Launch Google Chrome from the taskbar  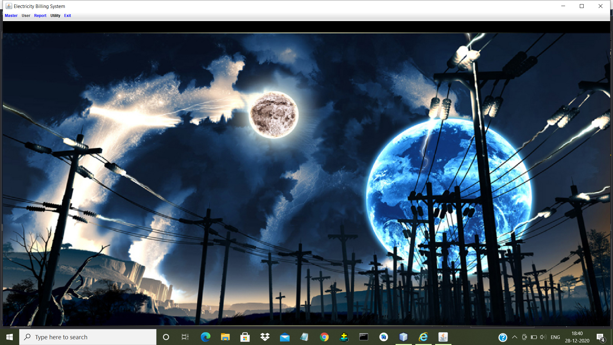click(x=324, y=337)
